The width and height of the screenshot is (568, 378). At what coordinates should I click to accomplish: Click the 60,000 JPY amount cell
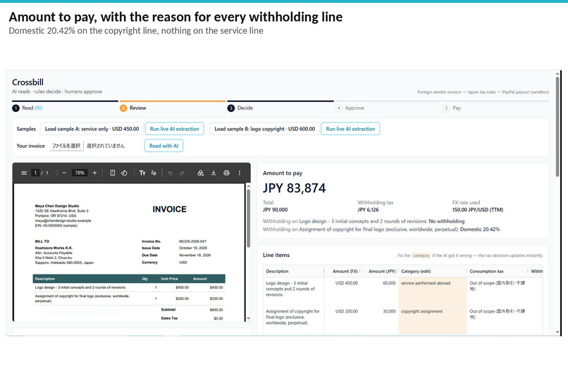click(389, 283)
